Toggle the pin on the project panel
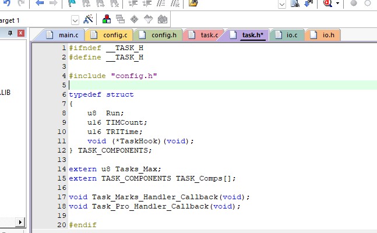Image resolution: width=377 pixels, height=233 pixels. tap(10, 34)
